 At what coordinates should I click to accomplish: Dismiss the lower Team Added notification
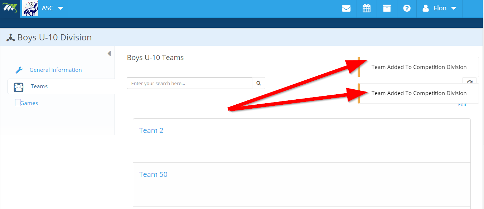tap(418, 93)
